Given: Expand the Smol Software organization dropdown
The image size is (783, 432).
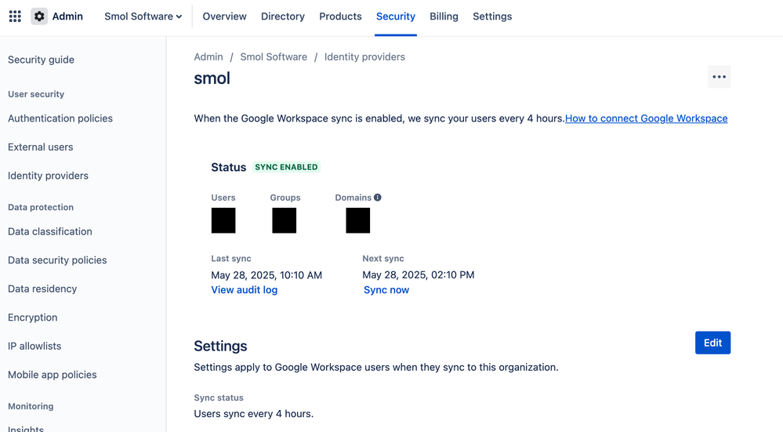Looking at the screenshot, I should pos(143,16).
